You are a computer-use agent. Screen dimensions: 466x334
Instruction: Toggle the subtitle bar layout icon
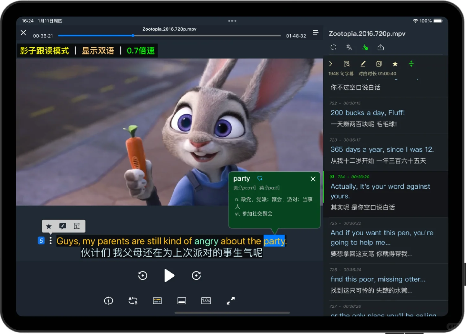pyautogui.click(x=182, y=301)
